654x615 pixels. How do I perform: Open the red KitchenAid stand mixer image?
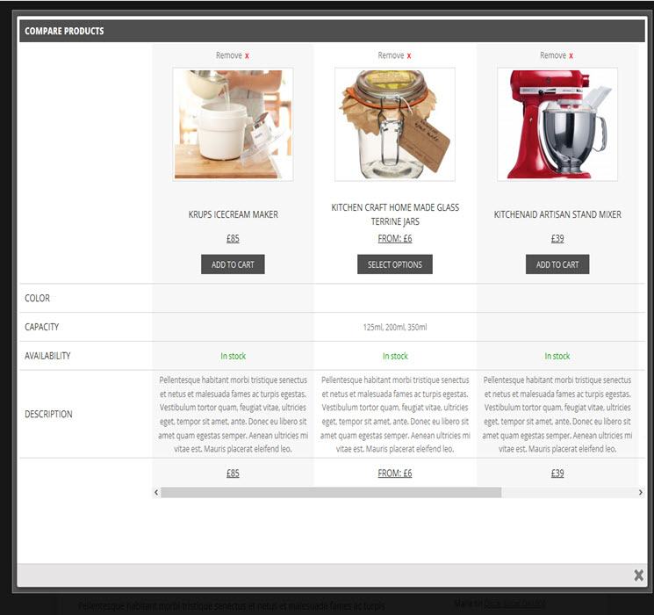click(x=557, y=125)
